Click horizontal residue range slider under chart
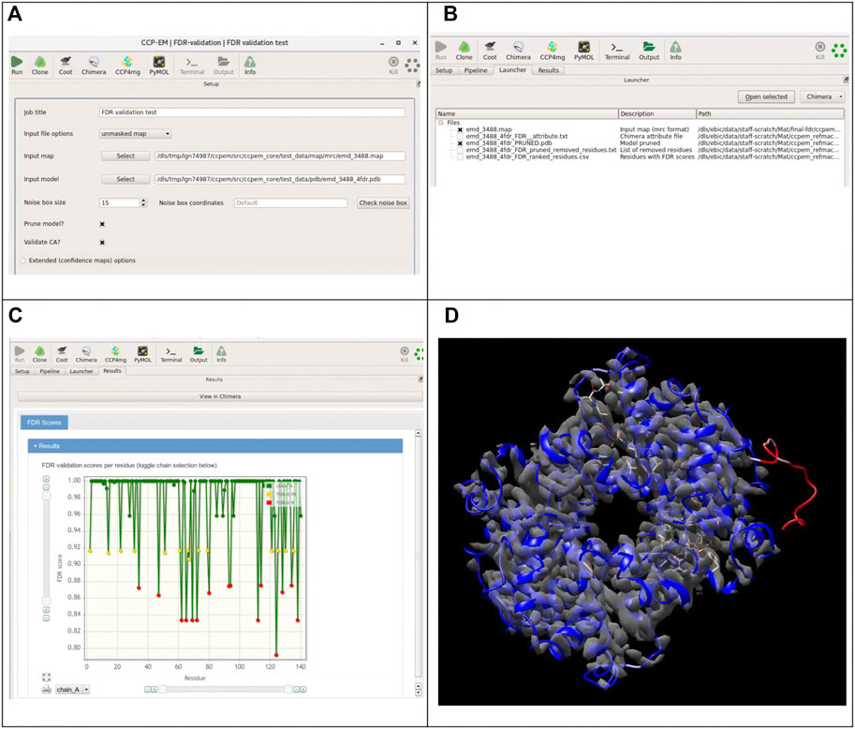855x729 pixels. coord(225,690)
